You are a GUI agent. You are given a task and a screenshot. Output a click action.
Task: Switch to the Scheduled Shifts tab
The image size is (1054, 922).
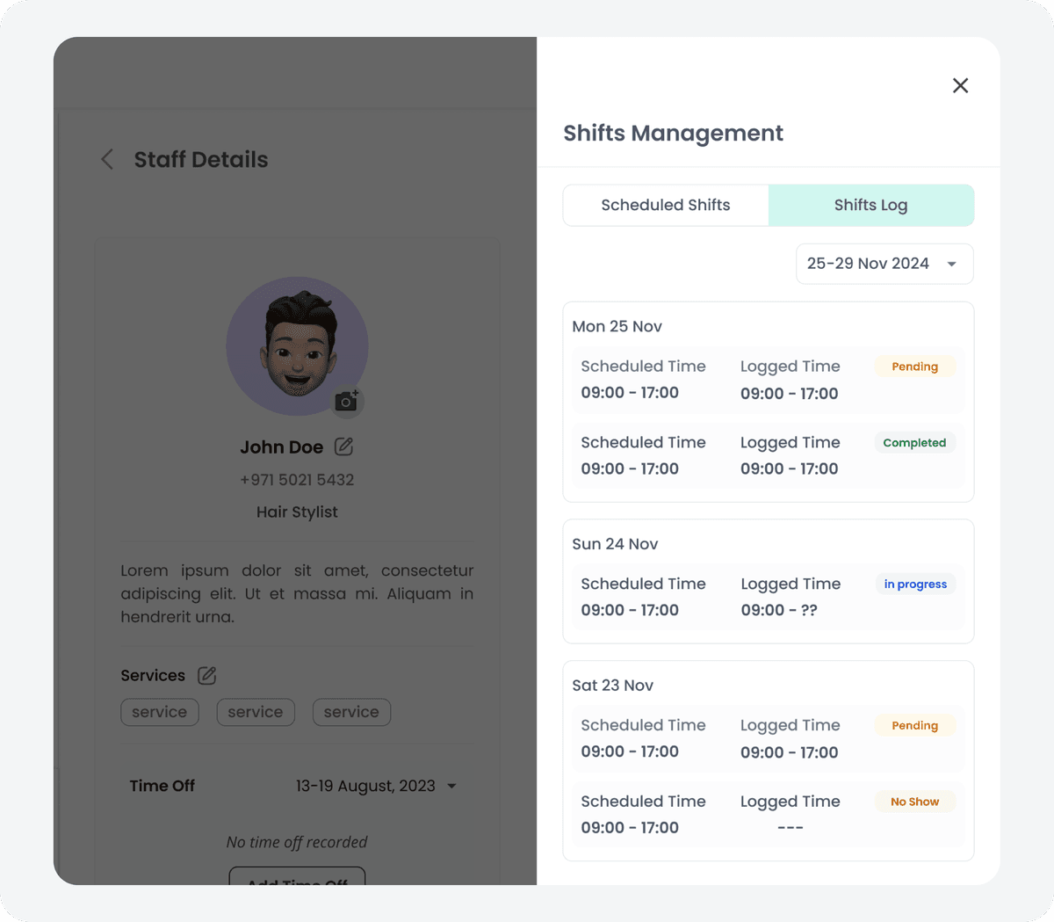click(666, 205)
